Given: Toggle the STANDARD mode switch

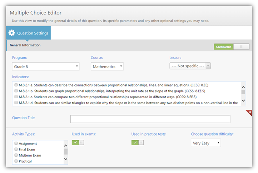Looking at the screenshot, I should (231, 47).
